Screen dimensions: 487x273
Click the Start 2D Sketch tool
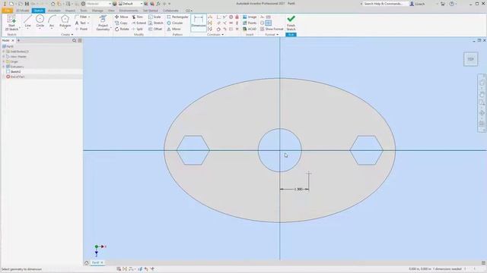(x=11, y=23)
